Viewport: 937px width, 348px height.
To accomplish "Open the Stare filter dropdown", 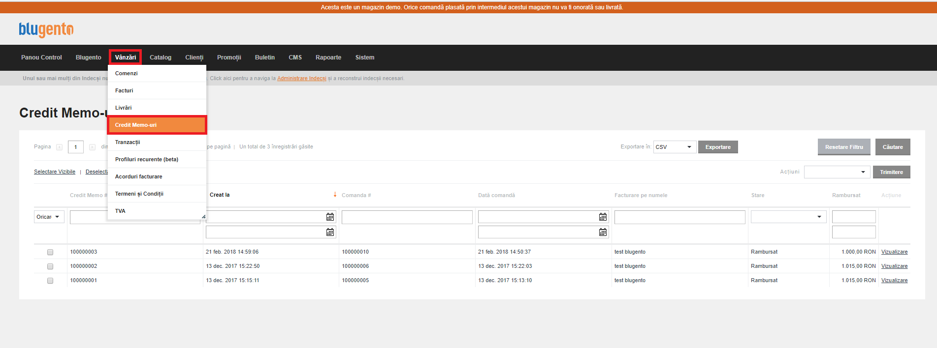I will pyautogui.click(x=788, y=217).
